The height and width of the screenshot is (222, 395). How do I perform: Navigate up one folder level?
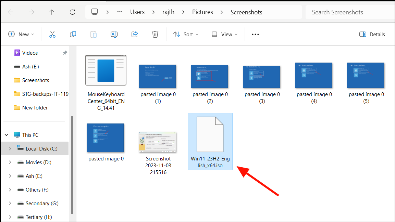52,12
